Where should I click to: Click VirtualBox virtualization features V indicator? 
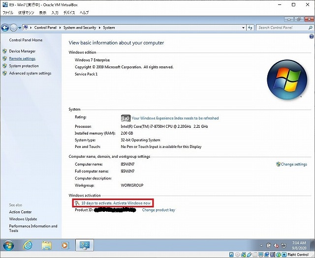click(x=273, y=255)
